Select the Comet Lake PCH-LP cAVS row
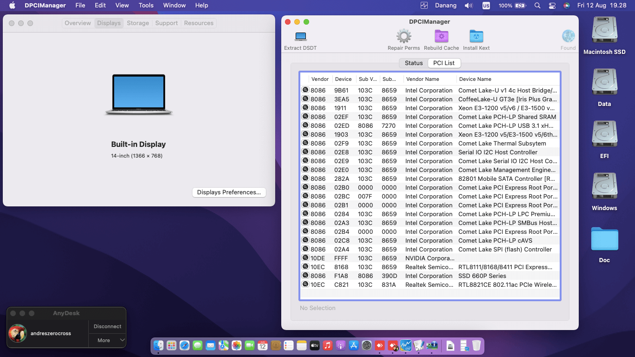This screenshot has height=357, width=635. [430, 240]
